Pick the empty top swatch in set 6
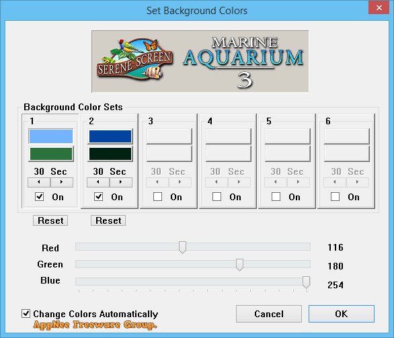Image resolution: width=394 pixels, height=338 pixels. (347, 136)
